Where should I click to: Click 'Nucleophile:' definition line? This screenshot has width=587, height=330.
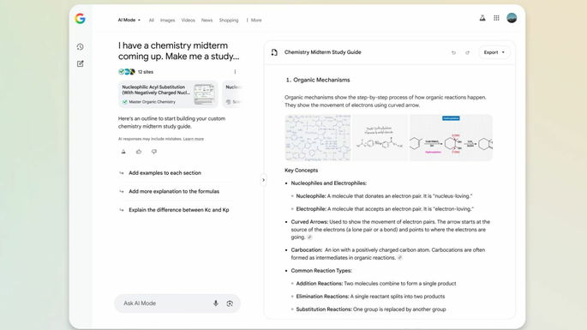pos(384,196)
